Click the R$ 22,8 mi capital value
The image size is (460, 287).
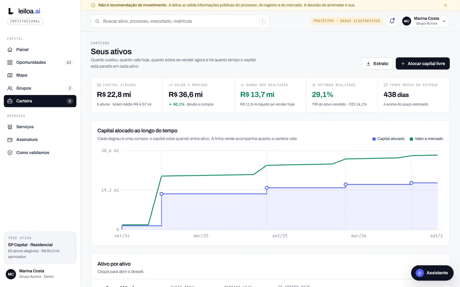114,94
